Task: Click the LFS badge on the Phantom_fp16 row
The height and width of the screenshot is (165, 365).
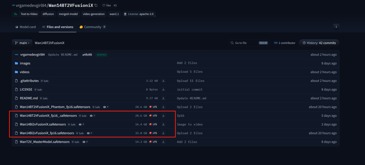Action: [x=153, y=107]
